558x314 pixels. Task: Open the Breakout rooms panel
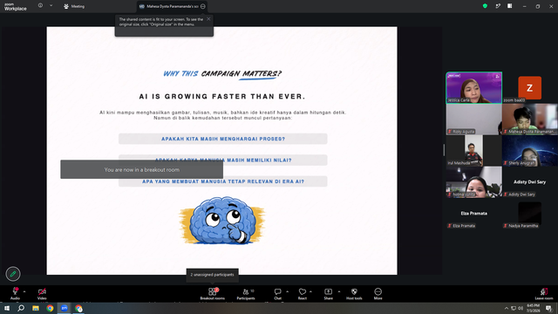pos(212,293)
